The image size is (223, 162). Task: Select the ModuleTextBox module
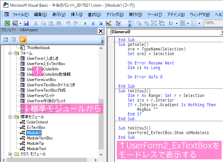point(40,138)
